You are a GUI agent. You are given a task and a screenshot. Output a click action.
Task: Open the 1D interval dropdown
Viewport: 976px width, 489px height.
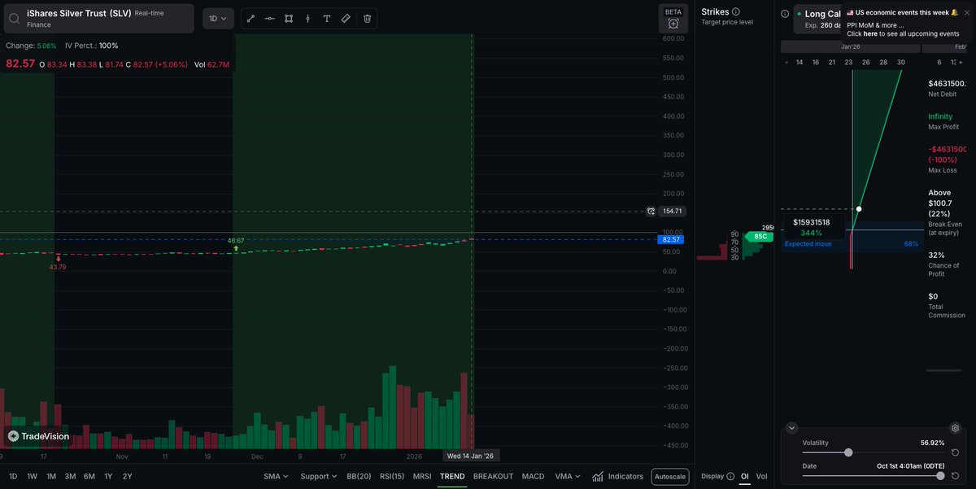(218, 18)
